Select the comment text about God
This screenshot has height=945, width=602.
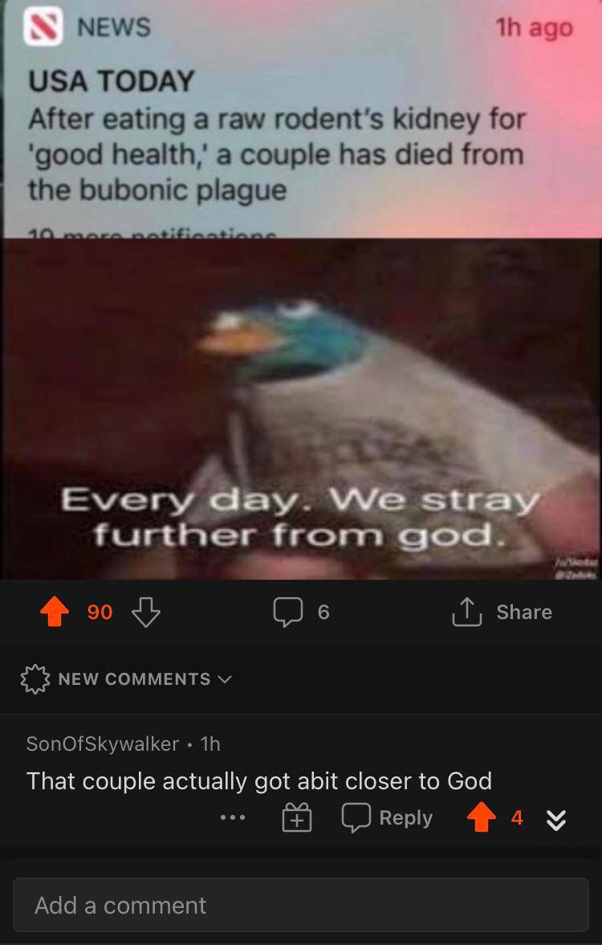(x=259, y=781)
